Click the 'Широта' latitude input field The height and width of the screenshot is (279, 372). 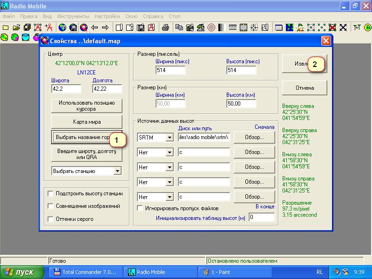click(66, 89)
